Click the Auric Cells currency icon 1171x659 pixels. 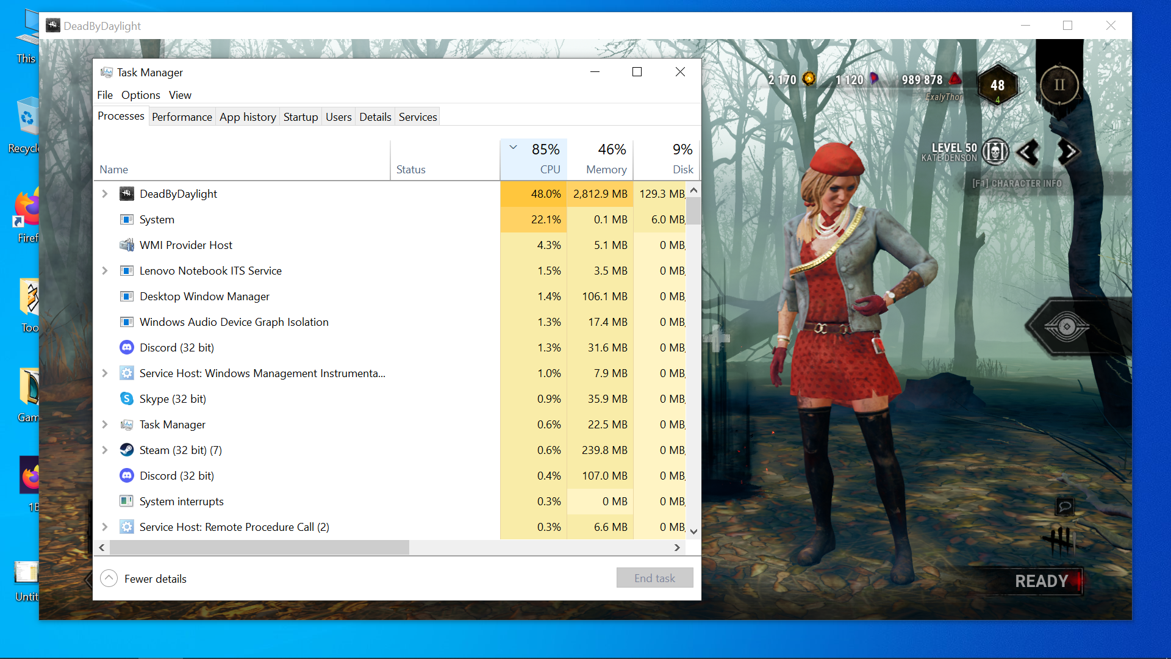809,79
